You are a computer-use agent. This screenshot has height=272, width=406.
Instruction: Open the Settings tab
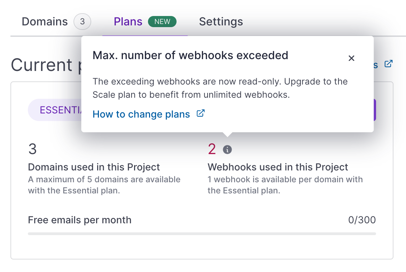(x=221, y=22)
